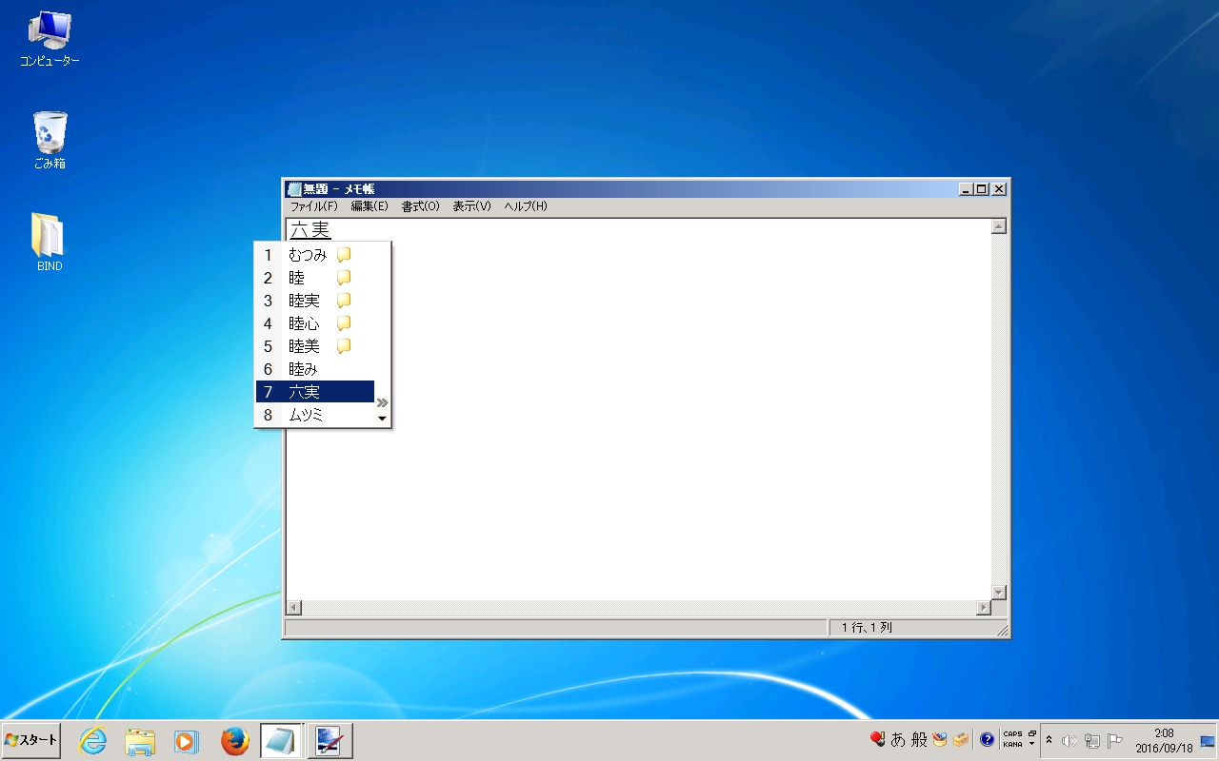The image size is (1219, 761).
Task: Choose candidate 4 睦心
Action: [315, 323]
